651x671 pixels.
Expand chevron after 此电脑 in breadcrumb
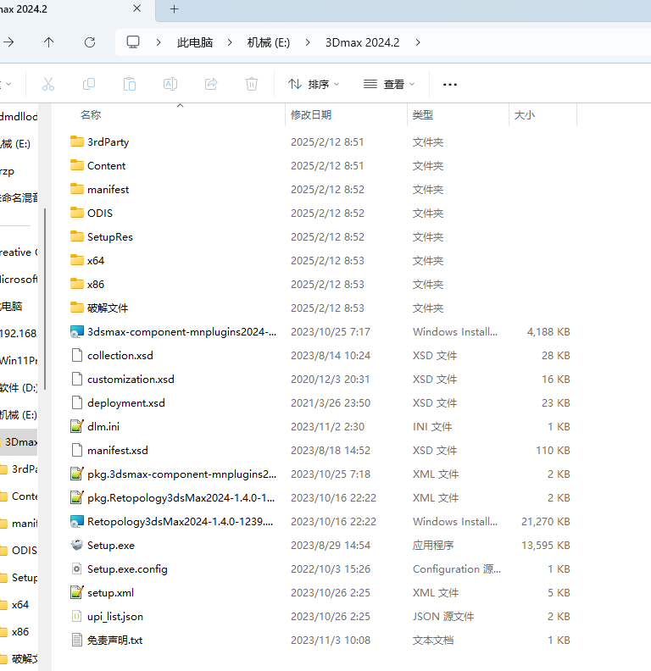pos(230,42)
